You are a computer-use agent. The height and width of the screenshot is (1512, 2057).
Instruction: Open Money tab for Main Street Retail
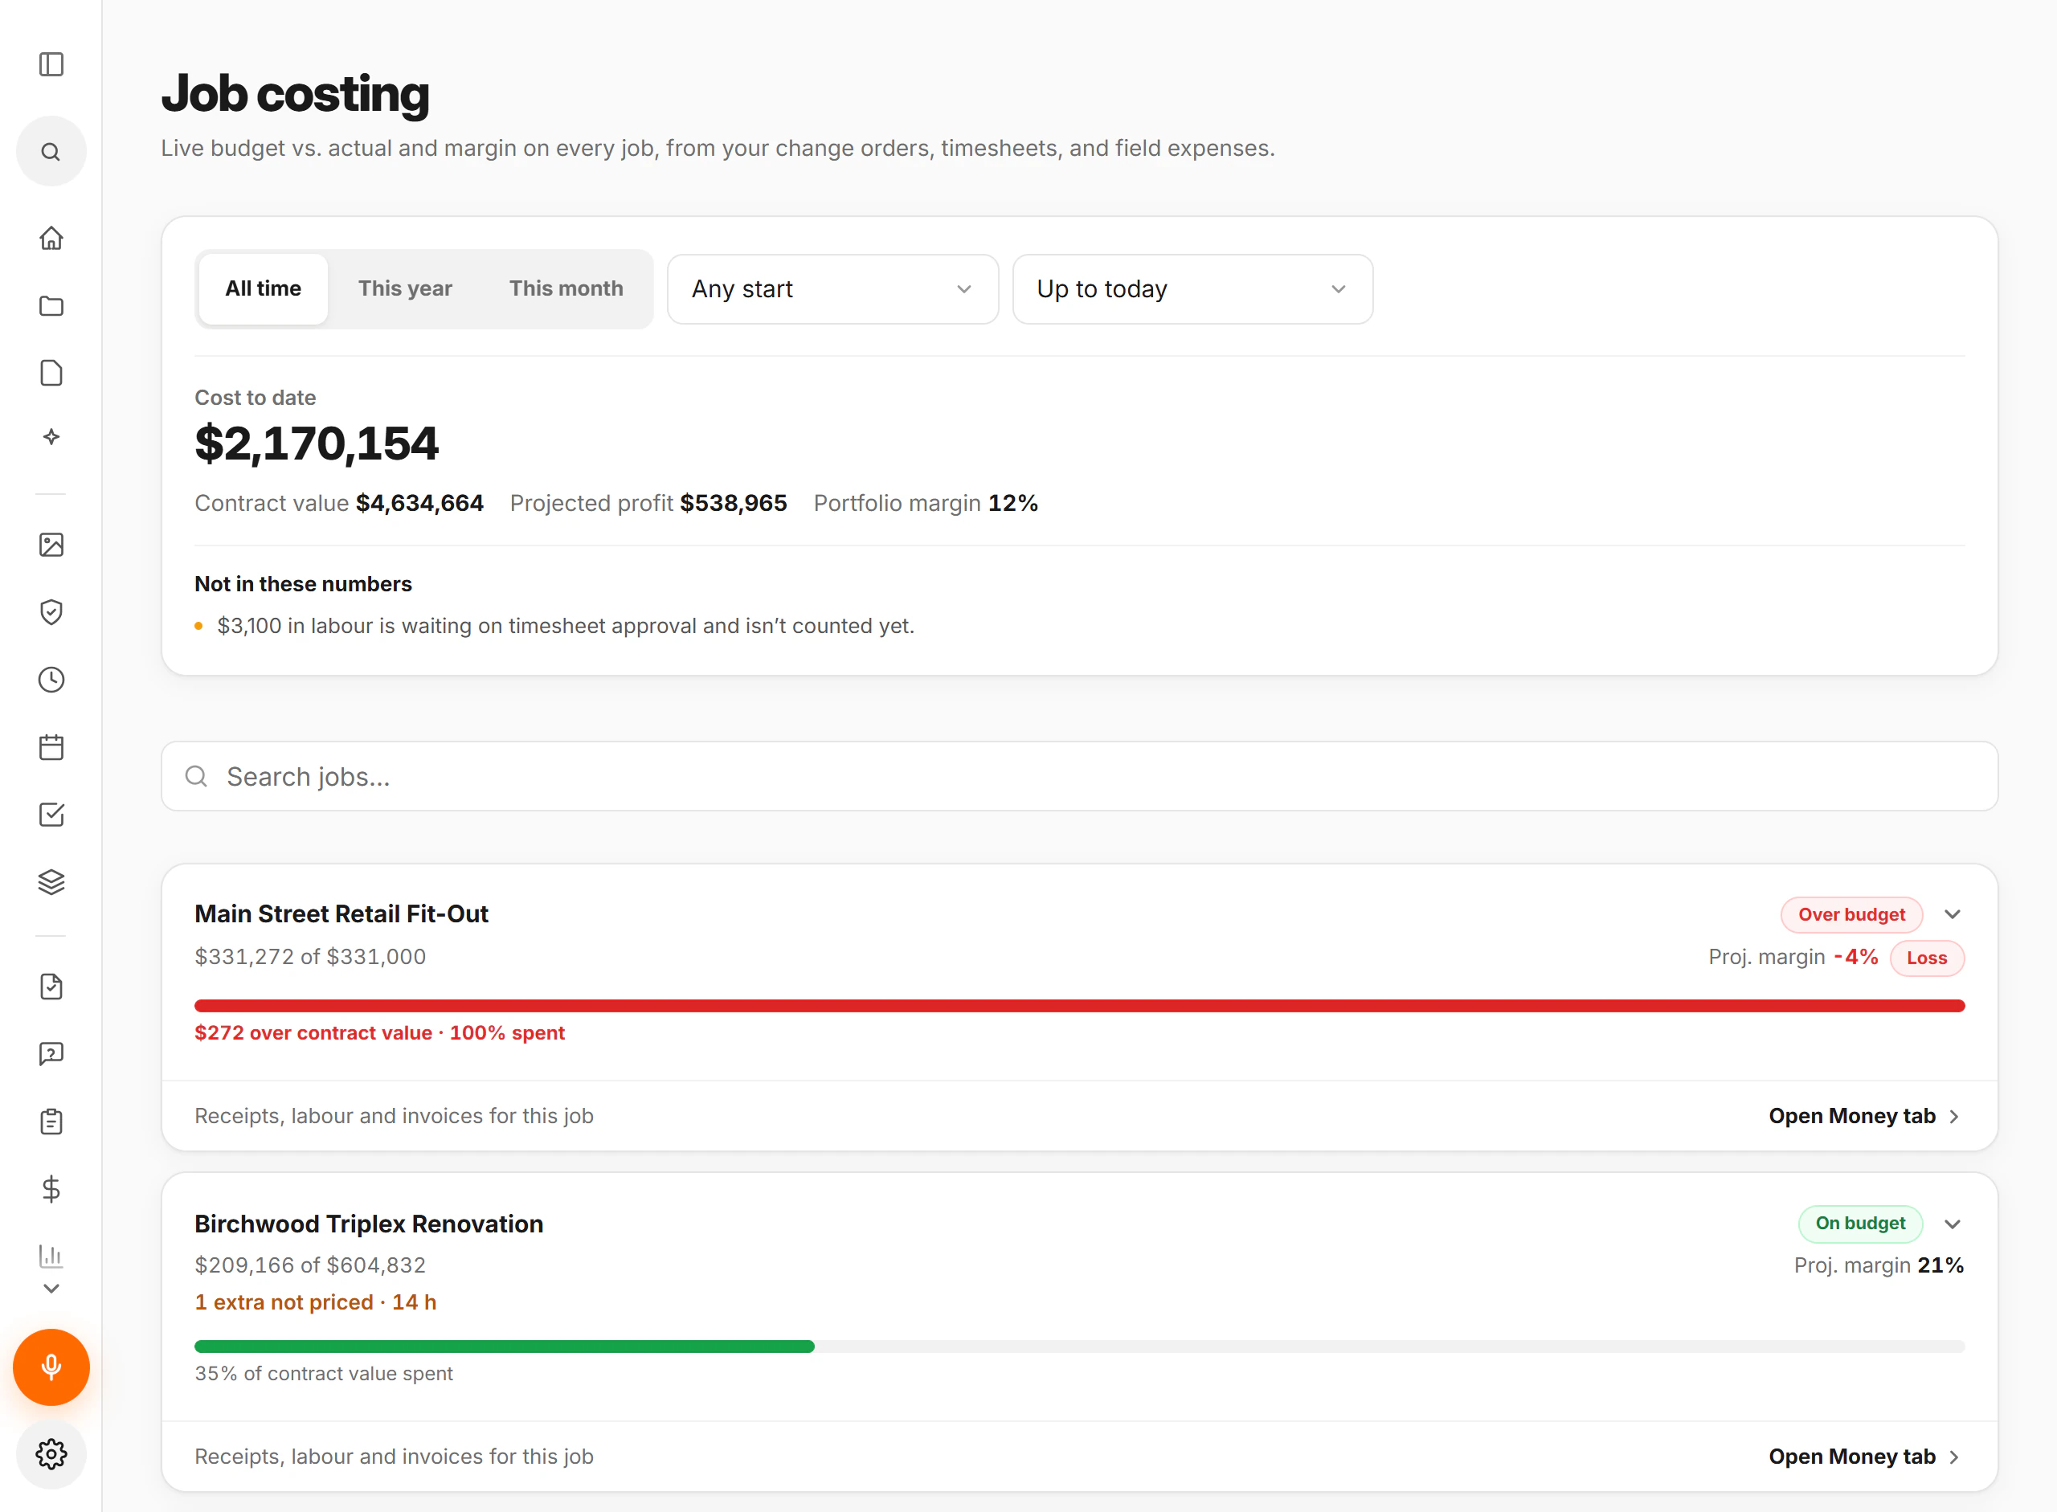tap(1864, 1117)
